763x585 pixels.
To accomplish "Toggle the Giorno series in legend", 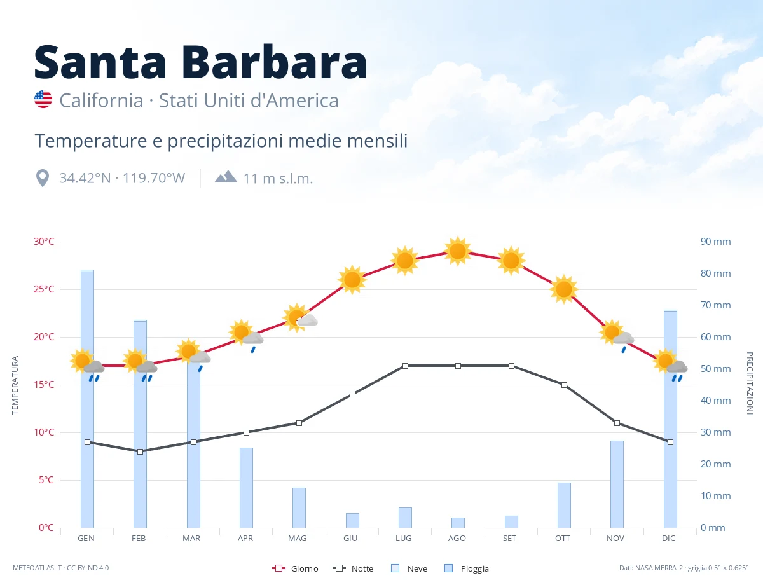I will [x=295, y=568].
